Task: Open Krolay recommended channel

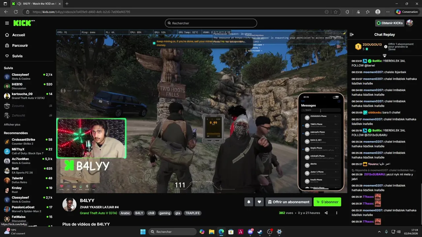Action: click(28, 190)
